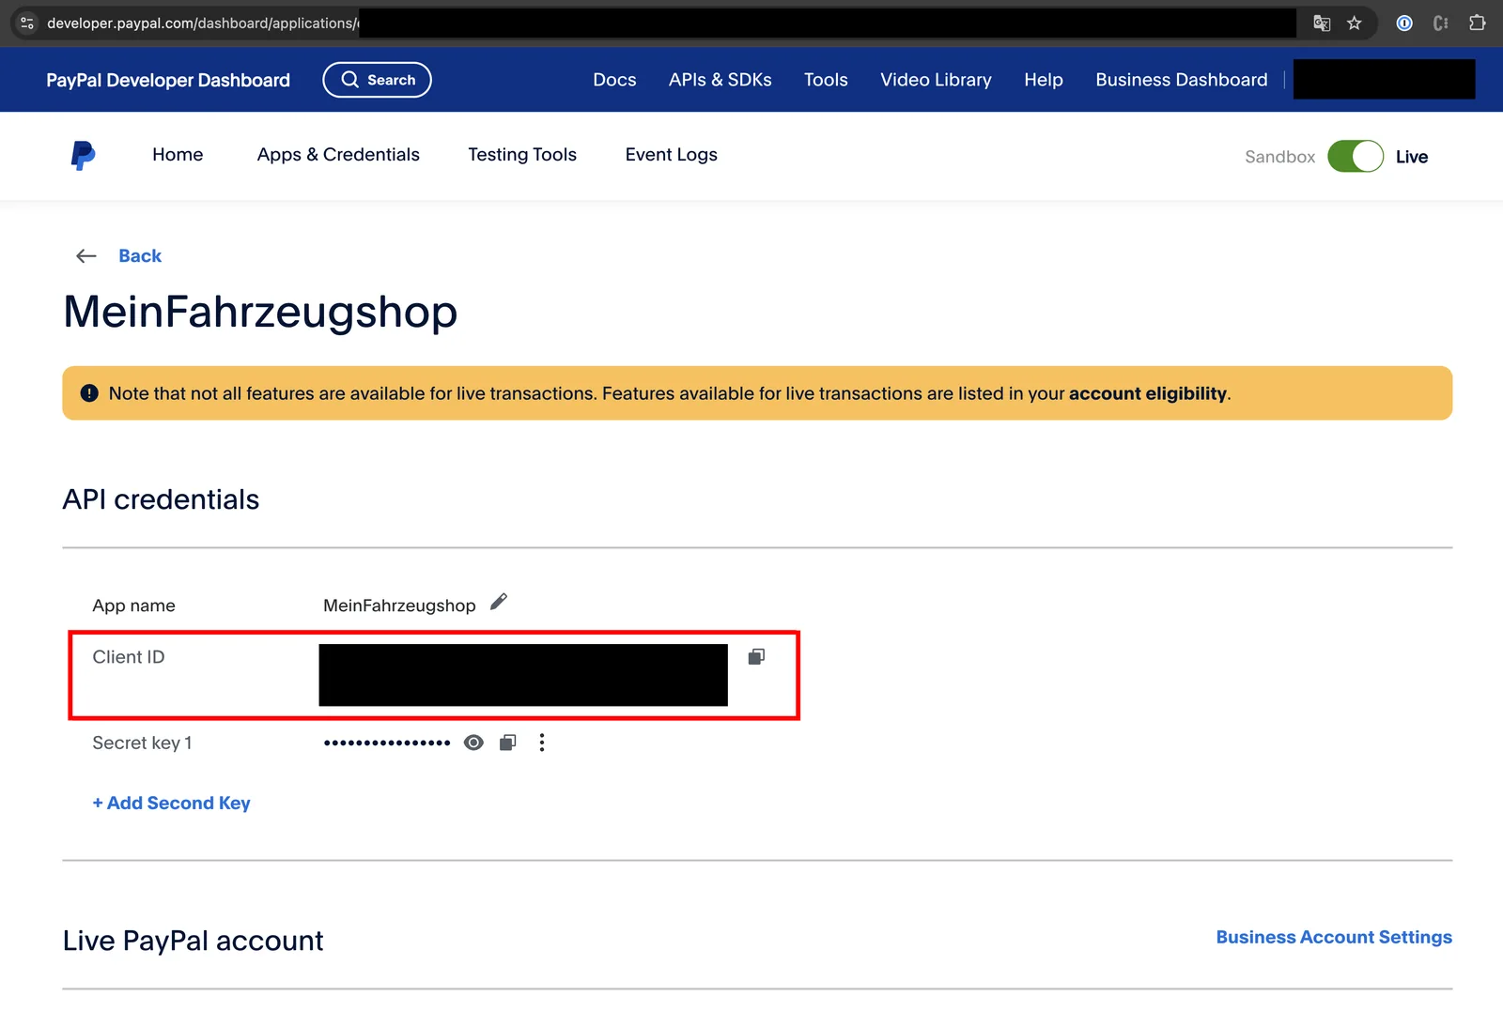
Task: Follow the account eligibility link
Action: 1148,393
